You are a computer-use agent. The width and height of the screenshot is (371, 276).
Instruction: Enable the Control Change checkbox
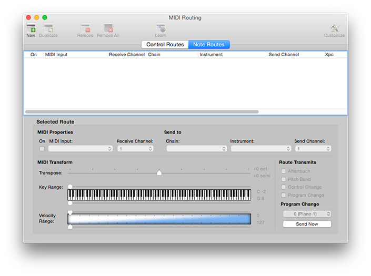(284, 187)
